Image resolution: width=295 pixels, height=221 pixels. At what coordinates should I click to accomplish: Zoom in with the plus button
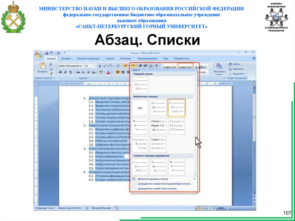254,208
